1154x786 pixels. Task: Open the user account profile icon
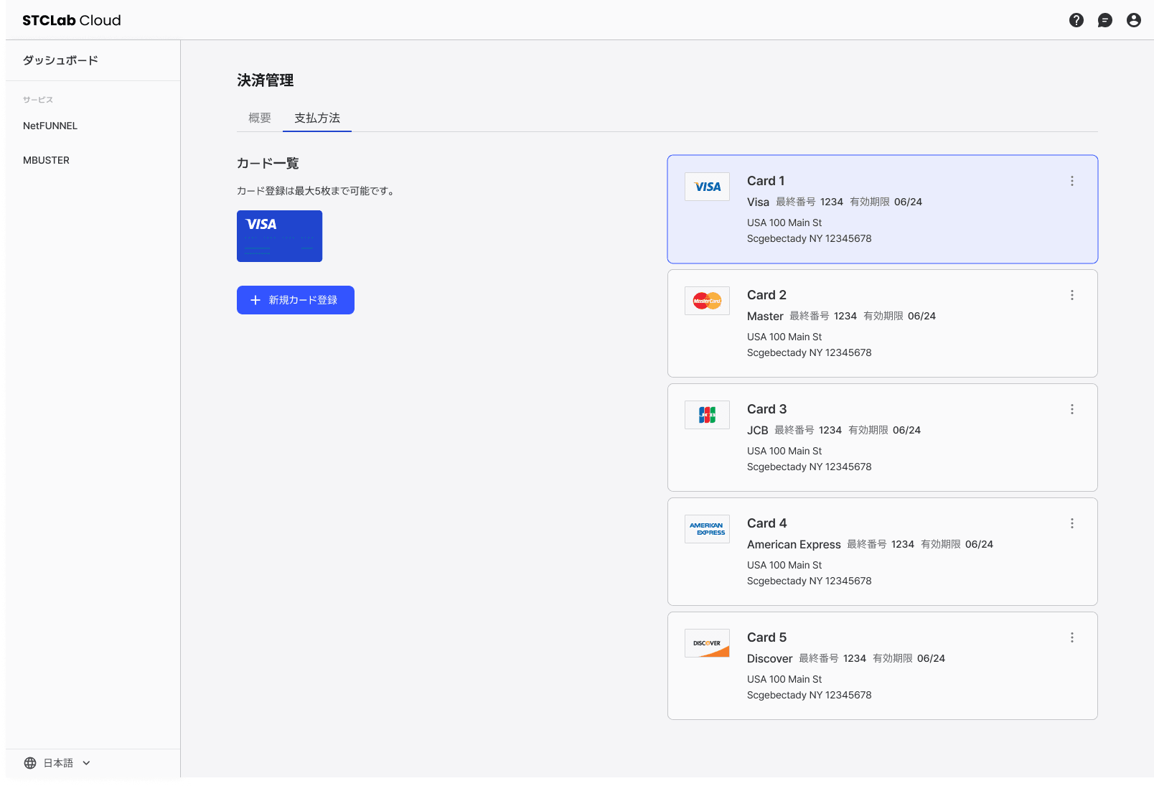tap(1133, 20)
